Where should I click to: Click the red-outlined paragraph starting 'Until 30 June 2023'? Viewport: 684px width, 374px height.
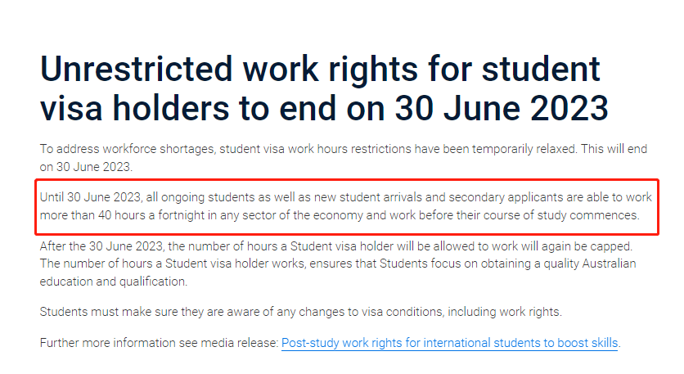[347, 206]
